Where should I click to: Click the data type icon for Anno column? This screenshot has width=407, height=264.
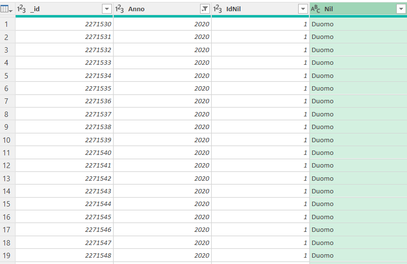(120, 9)
